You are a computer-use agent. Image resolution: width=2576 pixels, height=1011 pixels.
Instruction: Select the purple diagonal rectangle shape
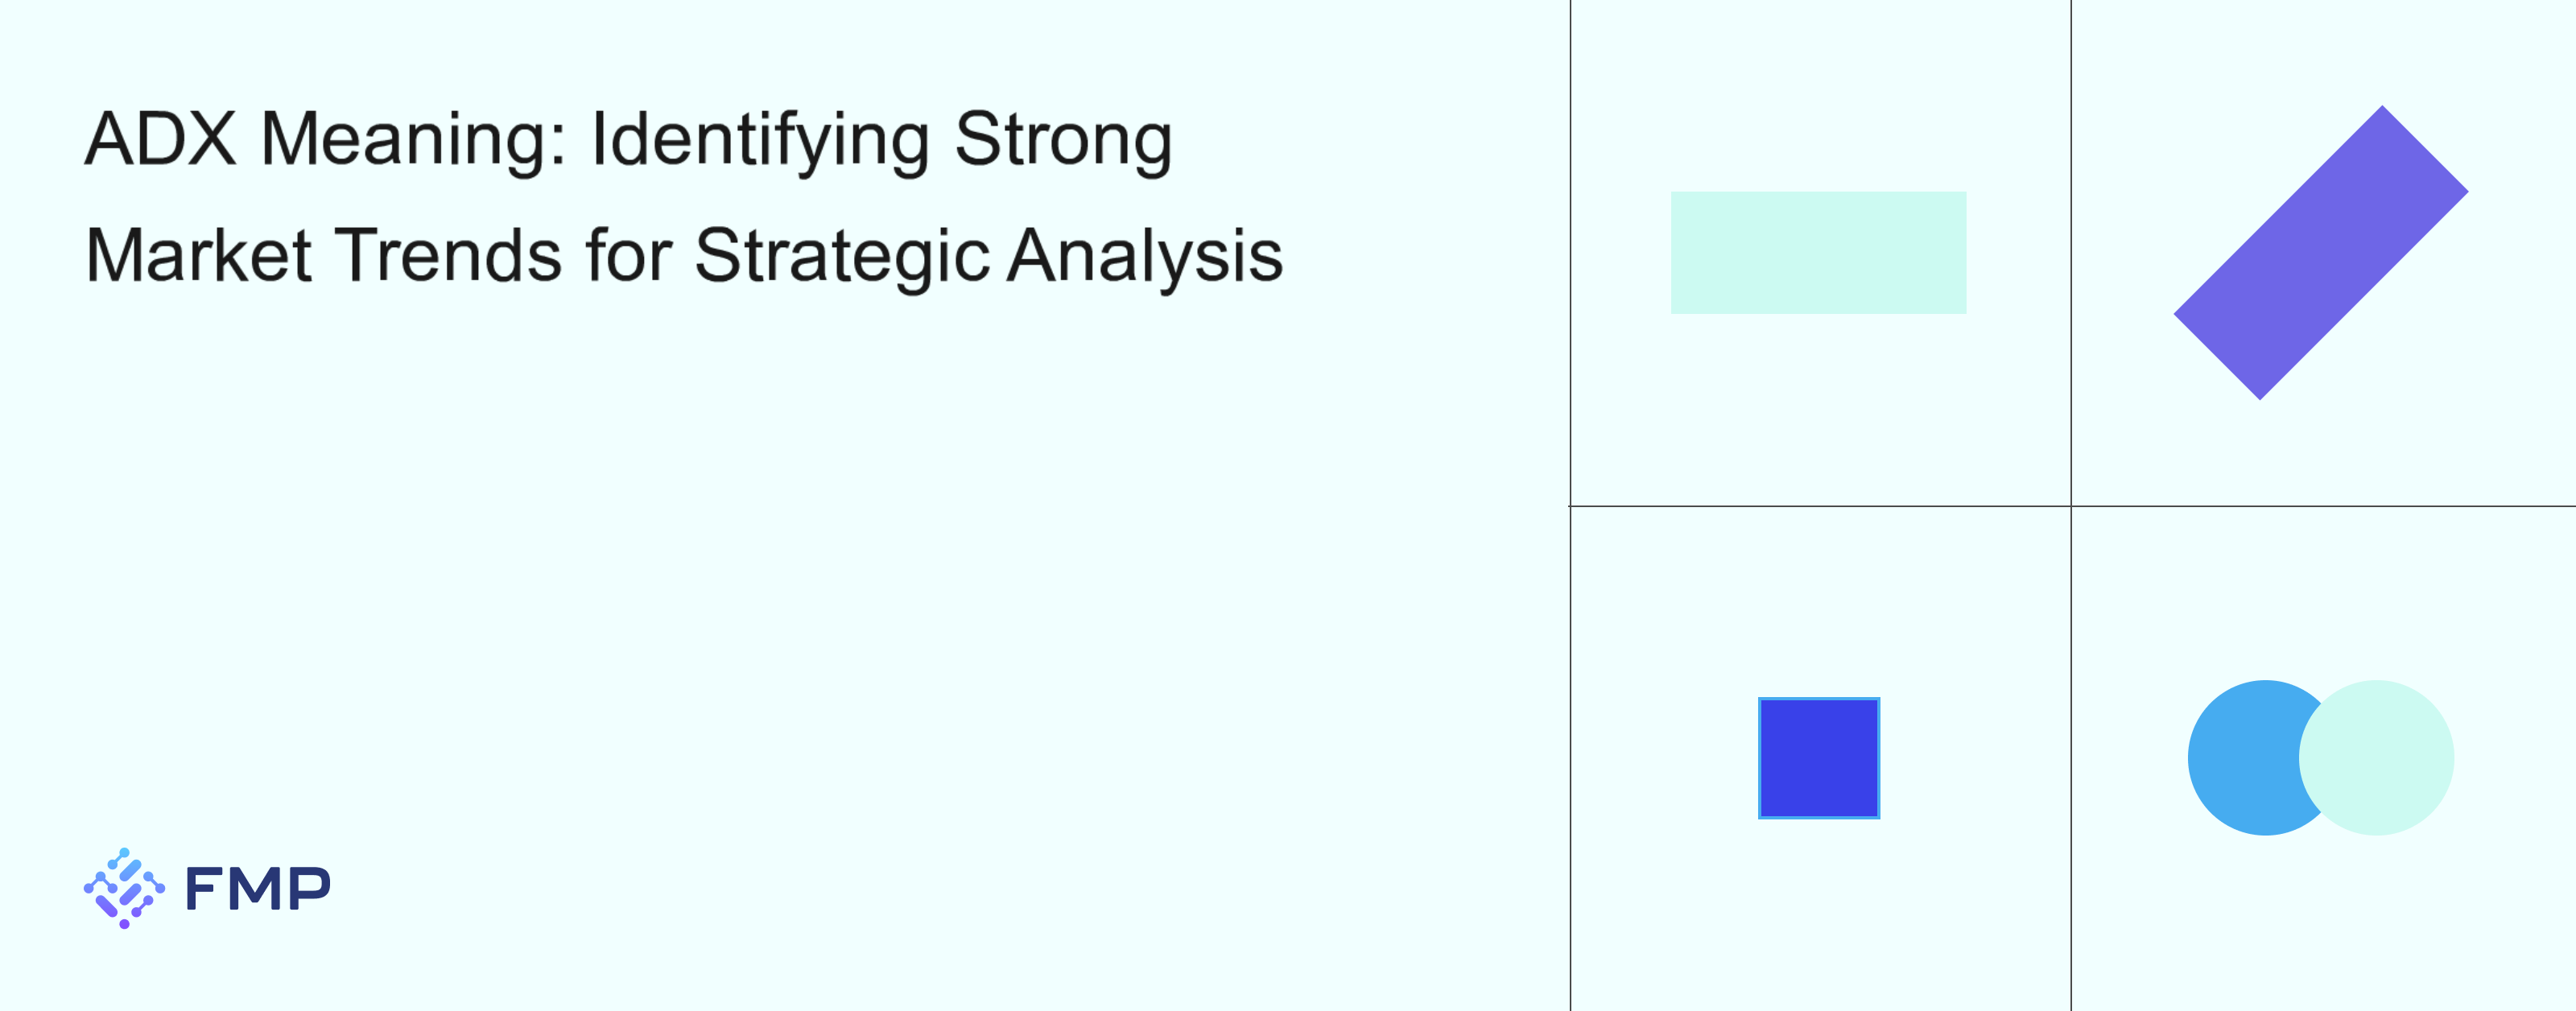pos(2320,252)
